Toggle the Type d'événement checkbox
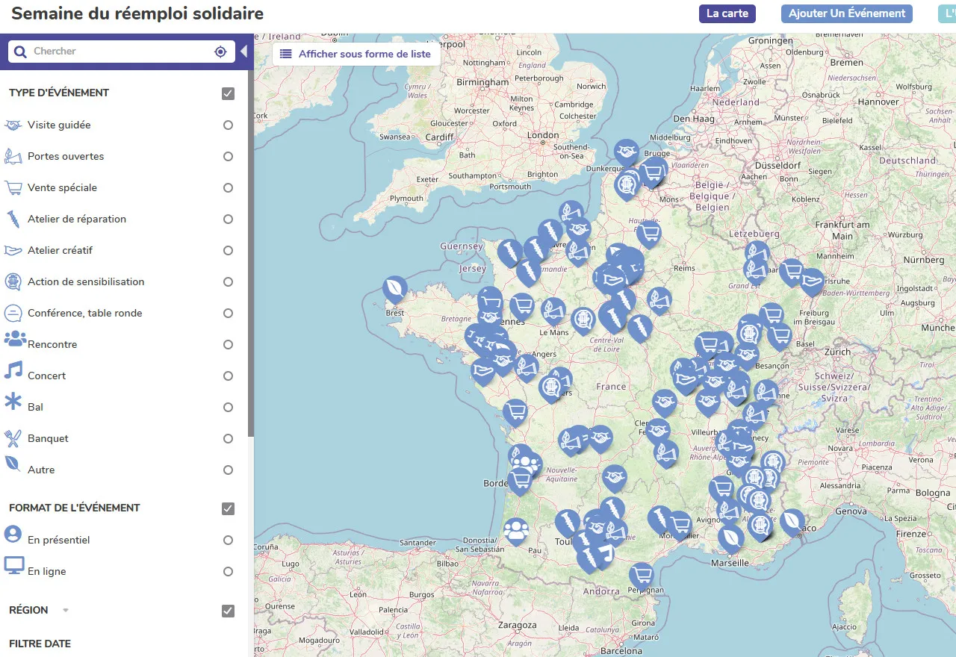 [x=229, y=93]
